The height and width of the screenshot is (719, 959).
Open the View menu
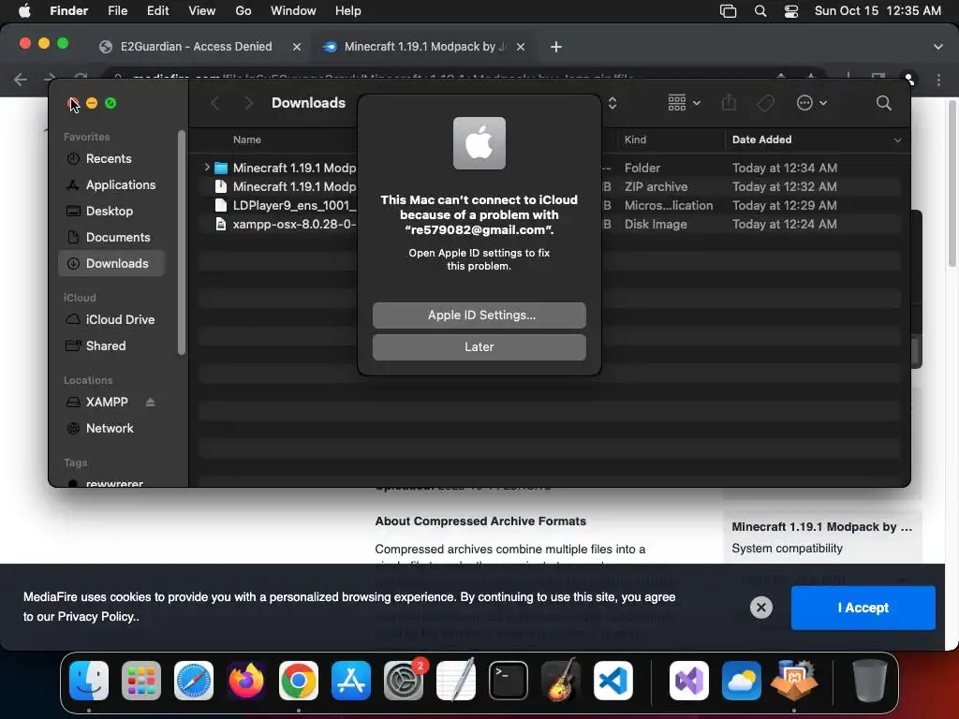(x=202, y=11)
